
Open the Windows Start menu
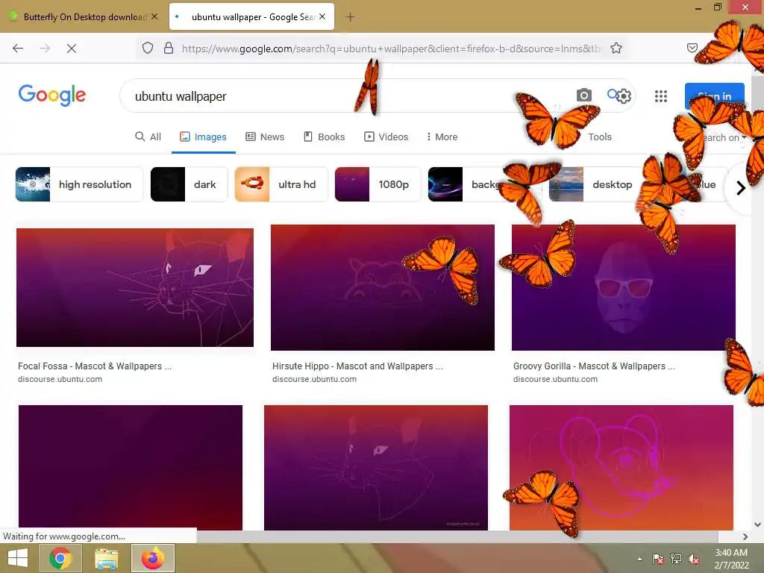(18, 558)
